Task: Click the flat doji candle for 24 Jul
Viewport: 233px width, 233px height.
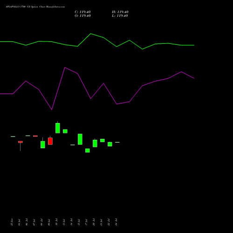Action: tap(117, 142)
